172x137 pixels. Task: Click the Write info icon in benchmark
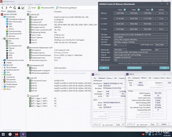[139, 10]
